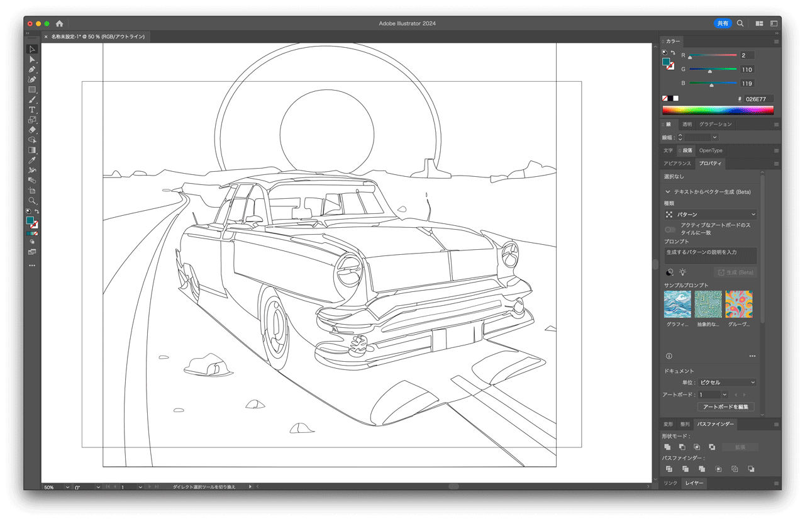The width and height of the screenshot is (805, 521).
Task: Activate the Zoom tool
Action: click(x=32, y=201)
